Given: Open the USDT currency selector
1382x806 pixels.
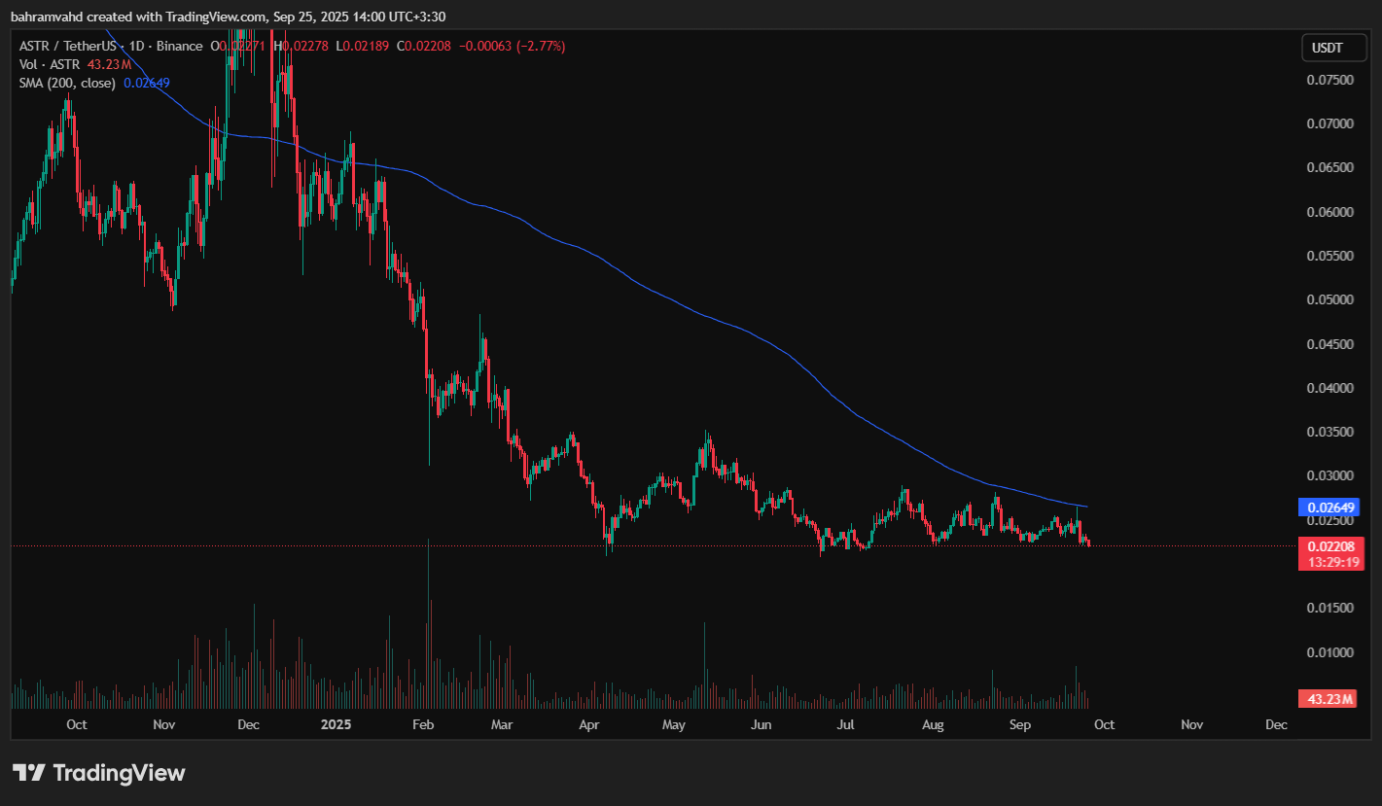Looking at the screenshot, I should [1327, 47].
